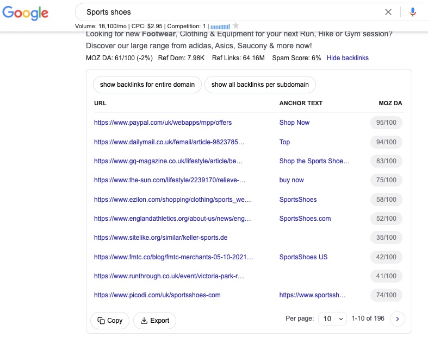
Task: Click the SportsShoes.com anchor text
Action: pos(305,219)
